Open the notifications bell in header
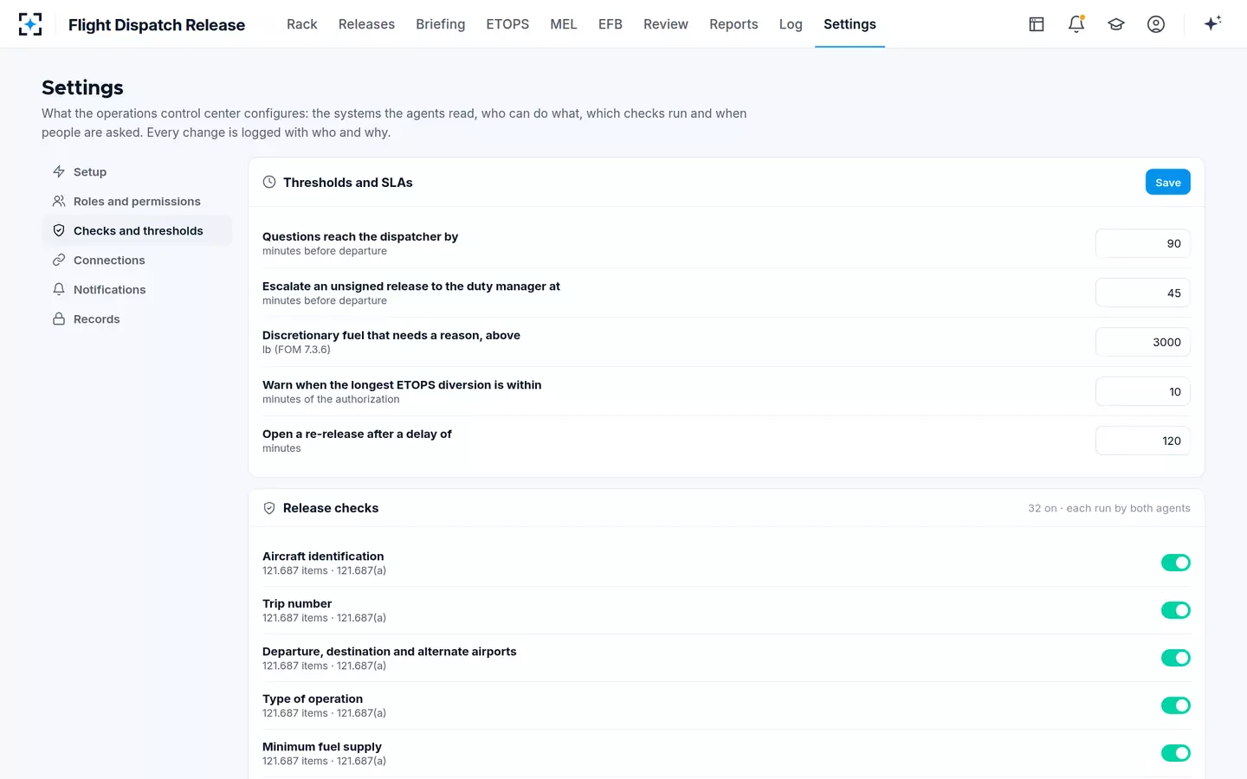 [x=1076, y=24]
